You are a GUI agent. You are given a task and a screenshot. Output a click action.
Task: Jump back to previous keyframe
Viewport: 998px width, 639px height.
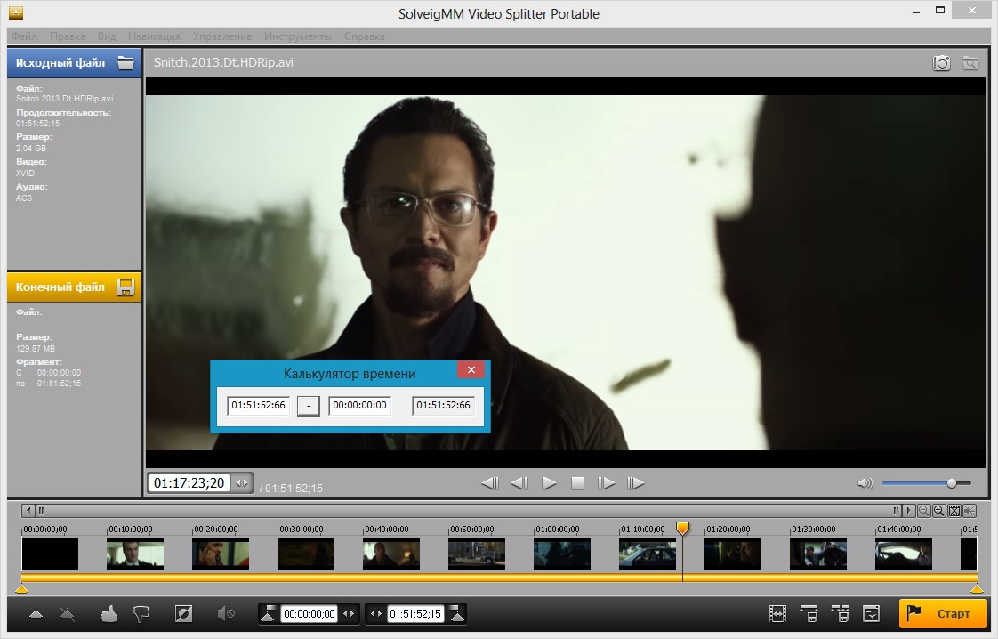490,483
